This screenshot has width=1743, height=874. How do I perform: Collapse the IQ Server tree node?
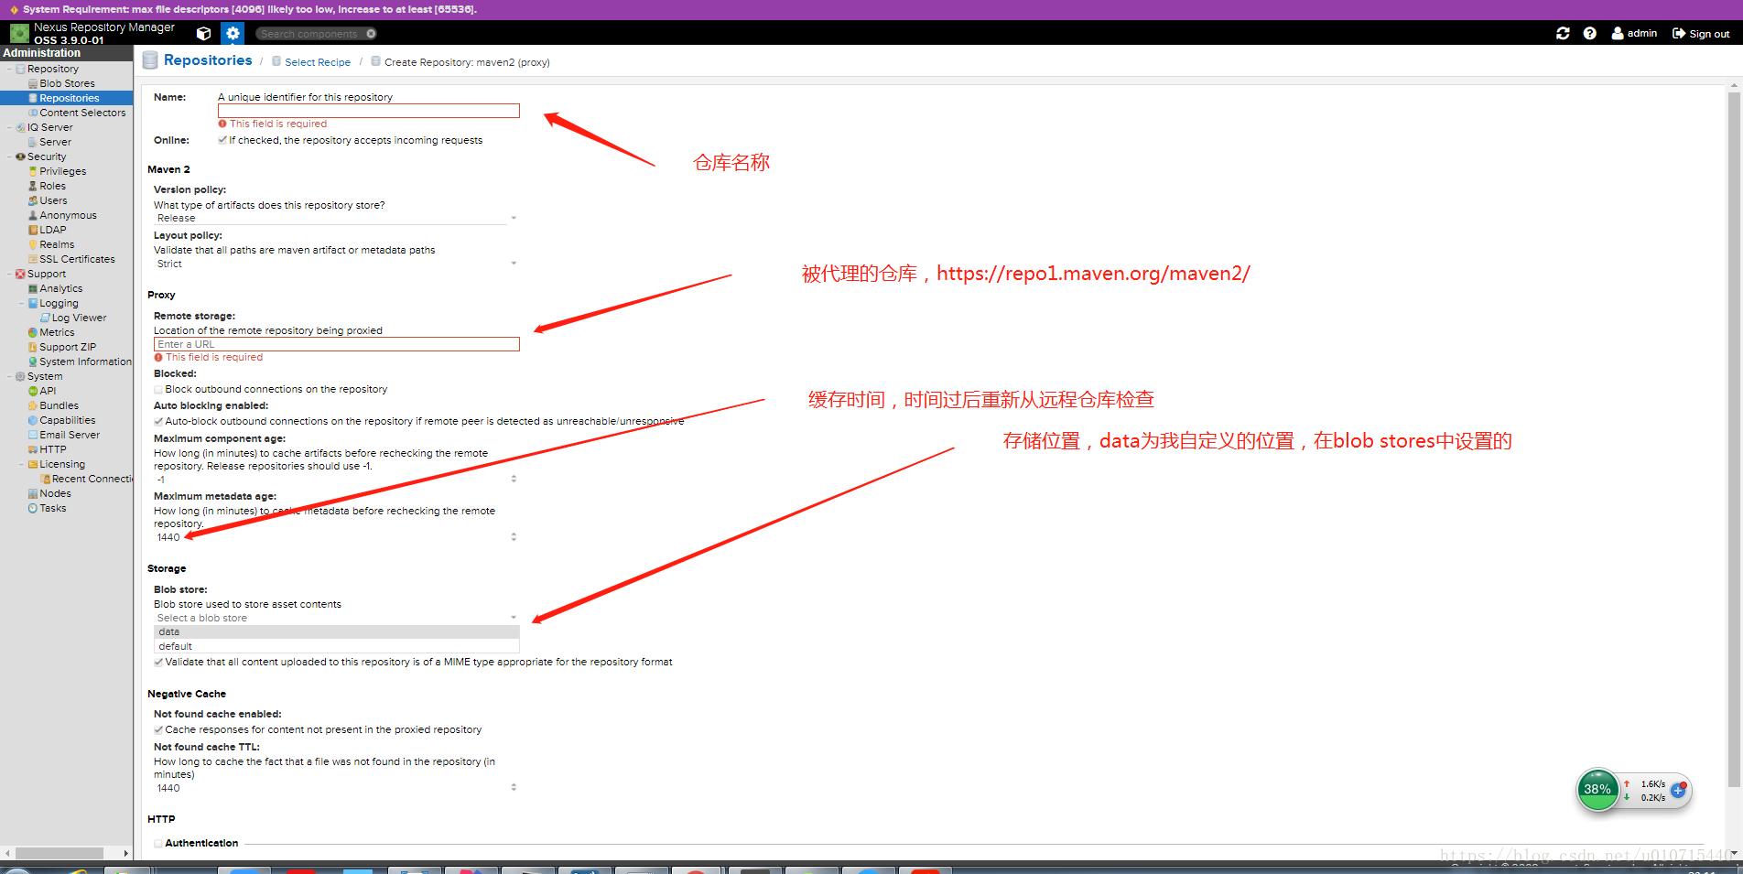[9, 127]
